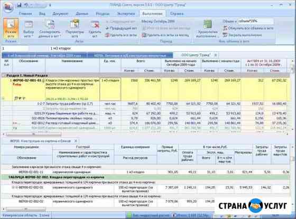The height and width of the screenshot is (219, 296).
Task: Toggle the Режим акта mode button
Action: 11,28
